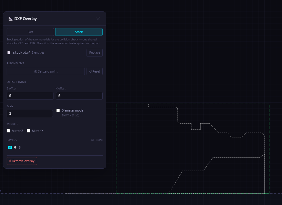
Task: Switch to the Part tab
Action: click(30, 32)
